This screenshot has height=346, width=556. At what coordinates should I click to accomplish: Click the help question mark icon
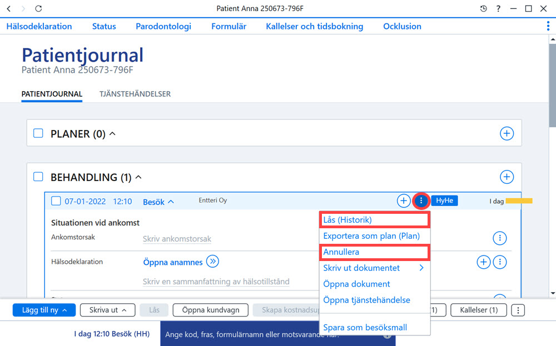(x=498, y=8)
